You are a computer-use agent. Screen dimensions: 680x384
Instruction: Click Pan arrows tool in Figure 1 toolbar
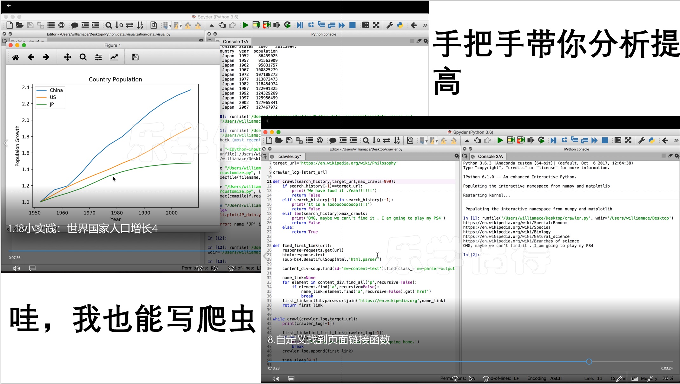pos(68,57)
